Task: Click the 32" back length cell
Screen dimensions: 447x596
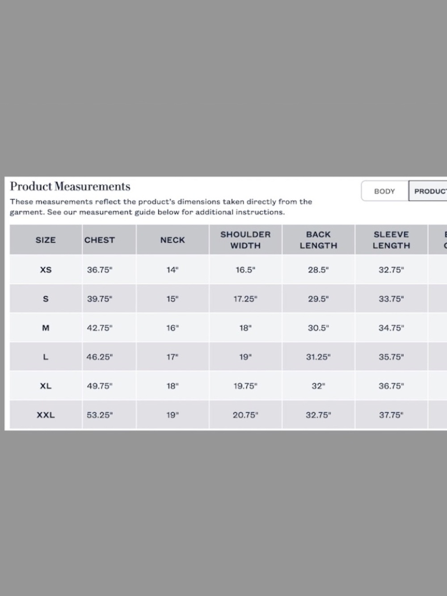Action: (x=318, y=386)
